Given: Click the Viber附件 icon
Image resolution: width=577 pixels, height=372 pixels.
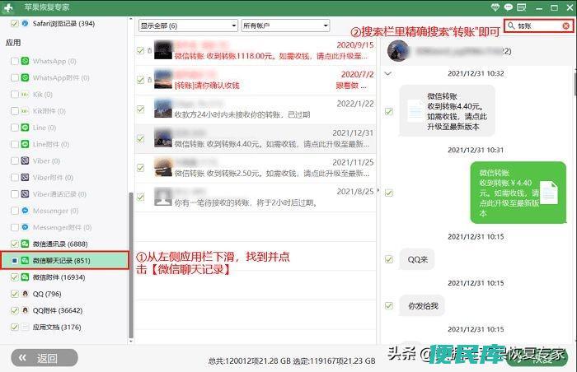Looking at the screenshot, I should [x=25, y=178].
